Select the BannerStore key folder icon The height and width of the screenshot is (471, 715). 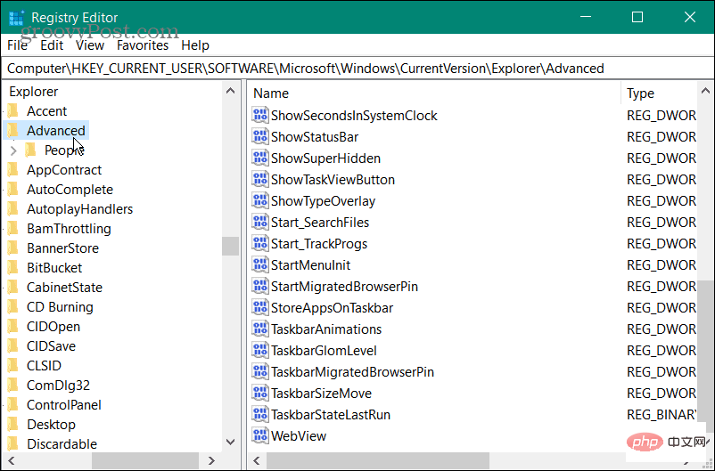[x=12, y=248]
